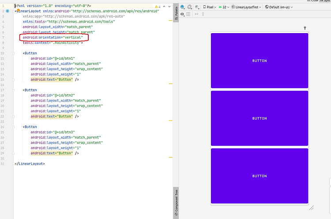The width and height of the screenshot is (331, 219).
Task: Collapse the third Button tag at line 24
Action: [13, 127]
